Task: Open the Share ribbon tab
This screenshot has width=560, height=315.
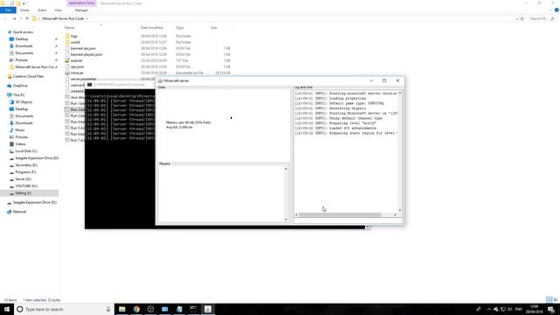Action: 42,10
